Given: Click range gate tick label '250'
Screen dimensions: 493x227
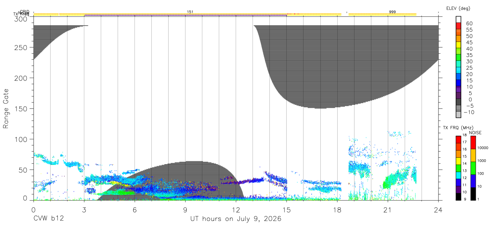Looking at the screenshot, I should tap(21, 47).
